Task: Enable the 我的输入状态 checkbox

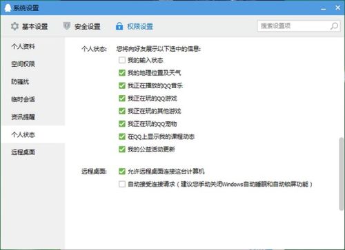Action: pyautogui.click(x=122, y=60)
